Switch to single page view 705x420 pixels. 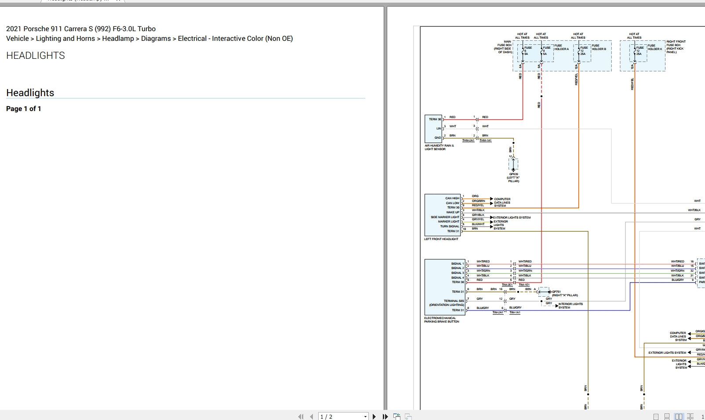(656, 416)
